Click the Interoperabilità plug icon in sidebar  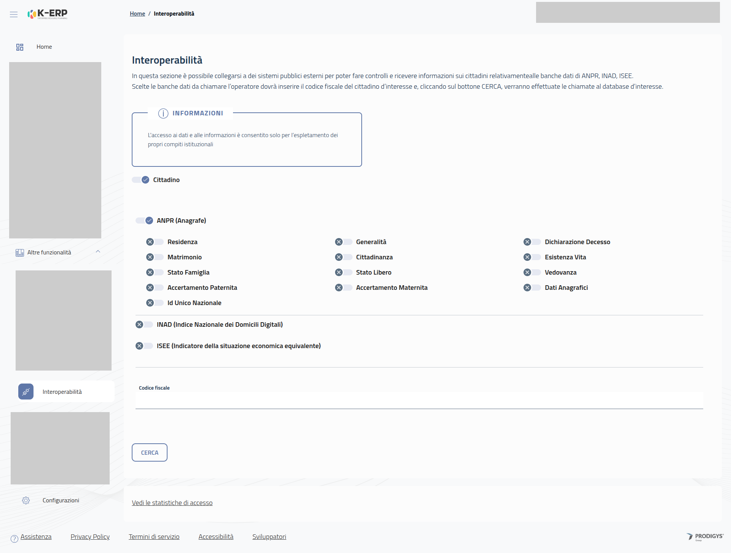(26, 392)
